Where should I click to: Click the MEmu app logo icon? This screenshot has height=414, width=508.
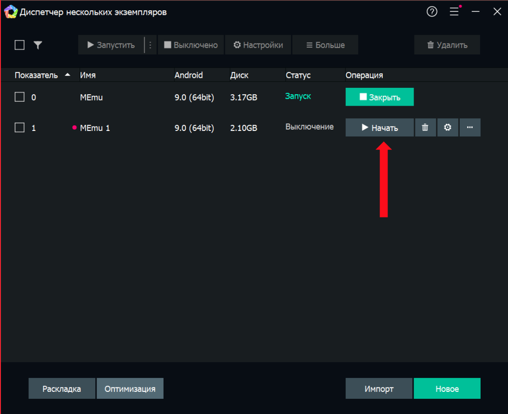click(x=10, y=12)
